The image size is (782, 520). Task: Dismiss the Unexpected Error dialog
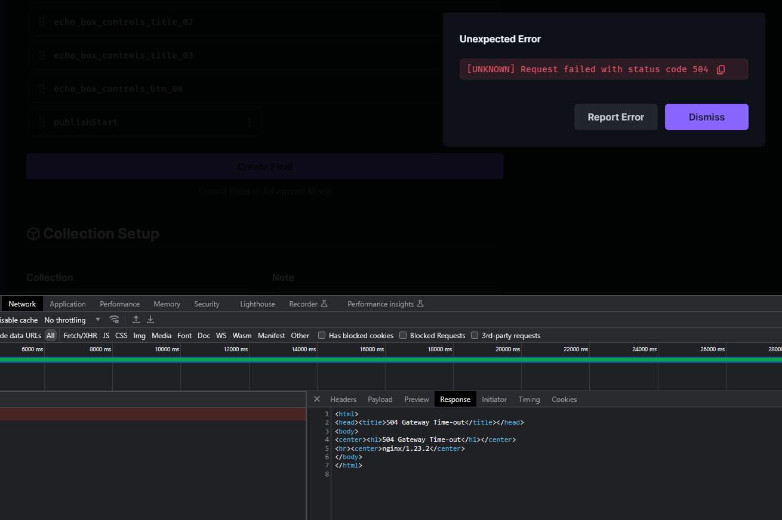tap(706, 117)
